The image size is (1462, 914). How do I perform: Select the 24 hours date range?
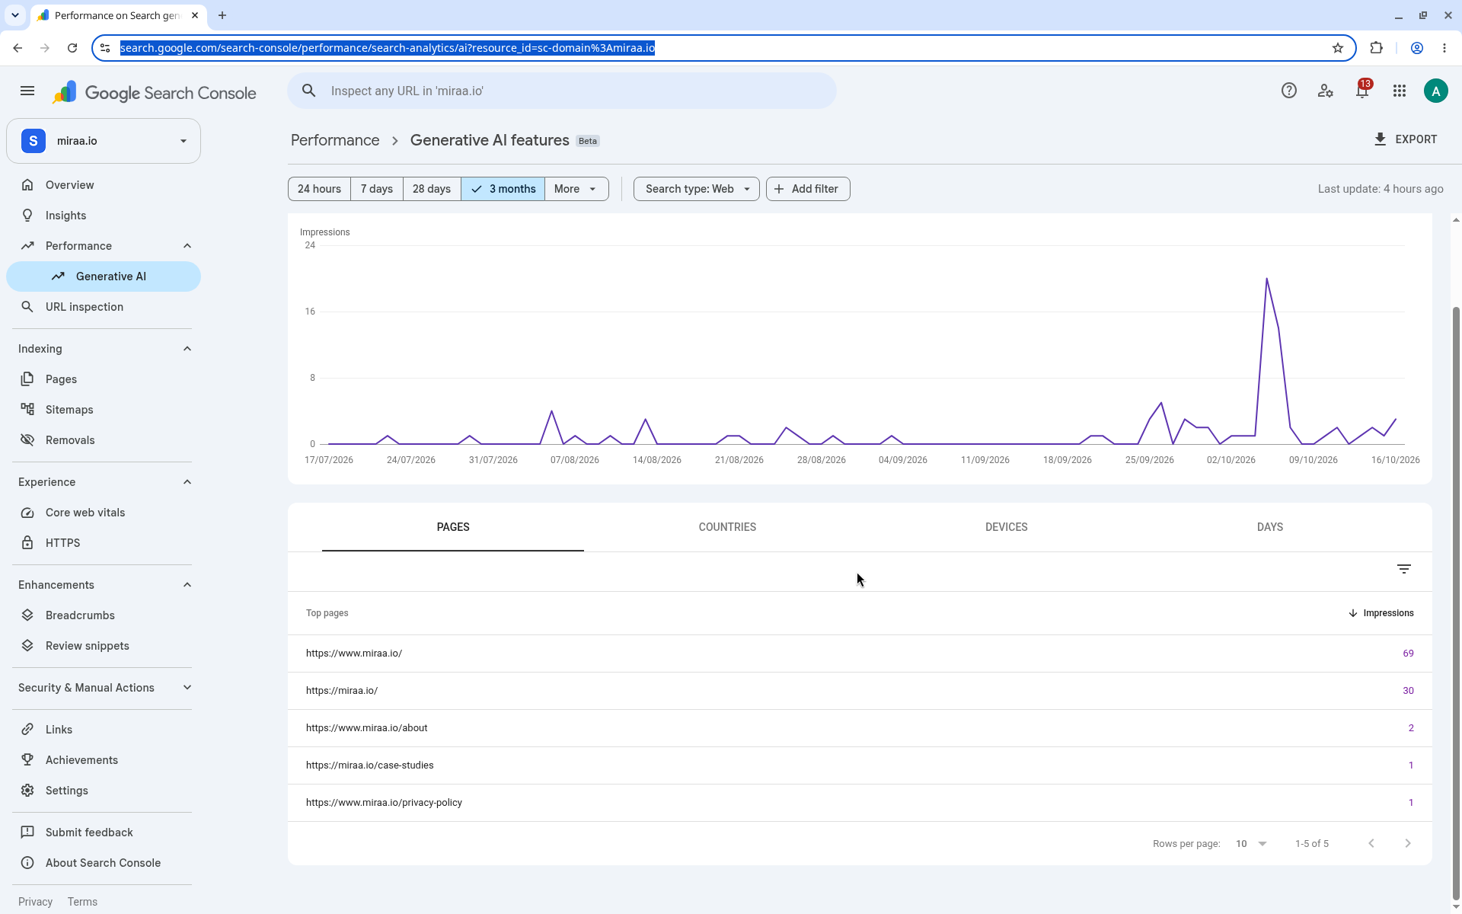tap(319, 189)
